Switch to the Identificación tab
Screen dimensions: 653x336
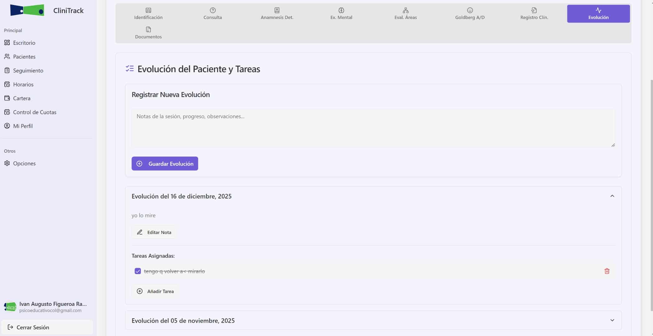148,14
